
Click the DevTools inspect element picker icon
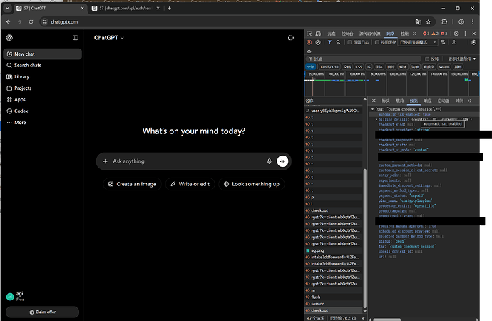pyautogui.click(x=309, y=34)
